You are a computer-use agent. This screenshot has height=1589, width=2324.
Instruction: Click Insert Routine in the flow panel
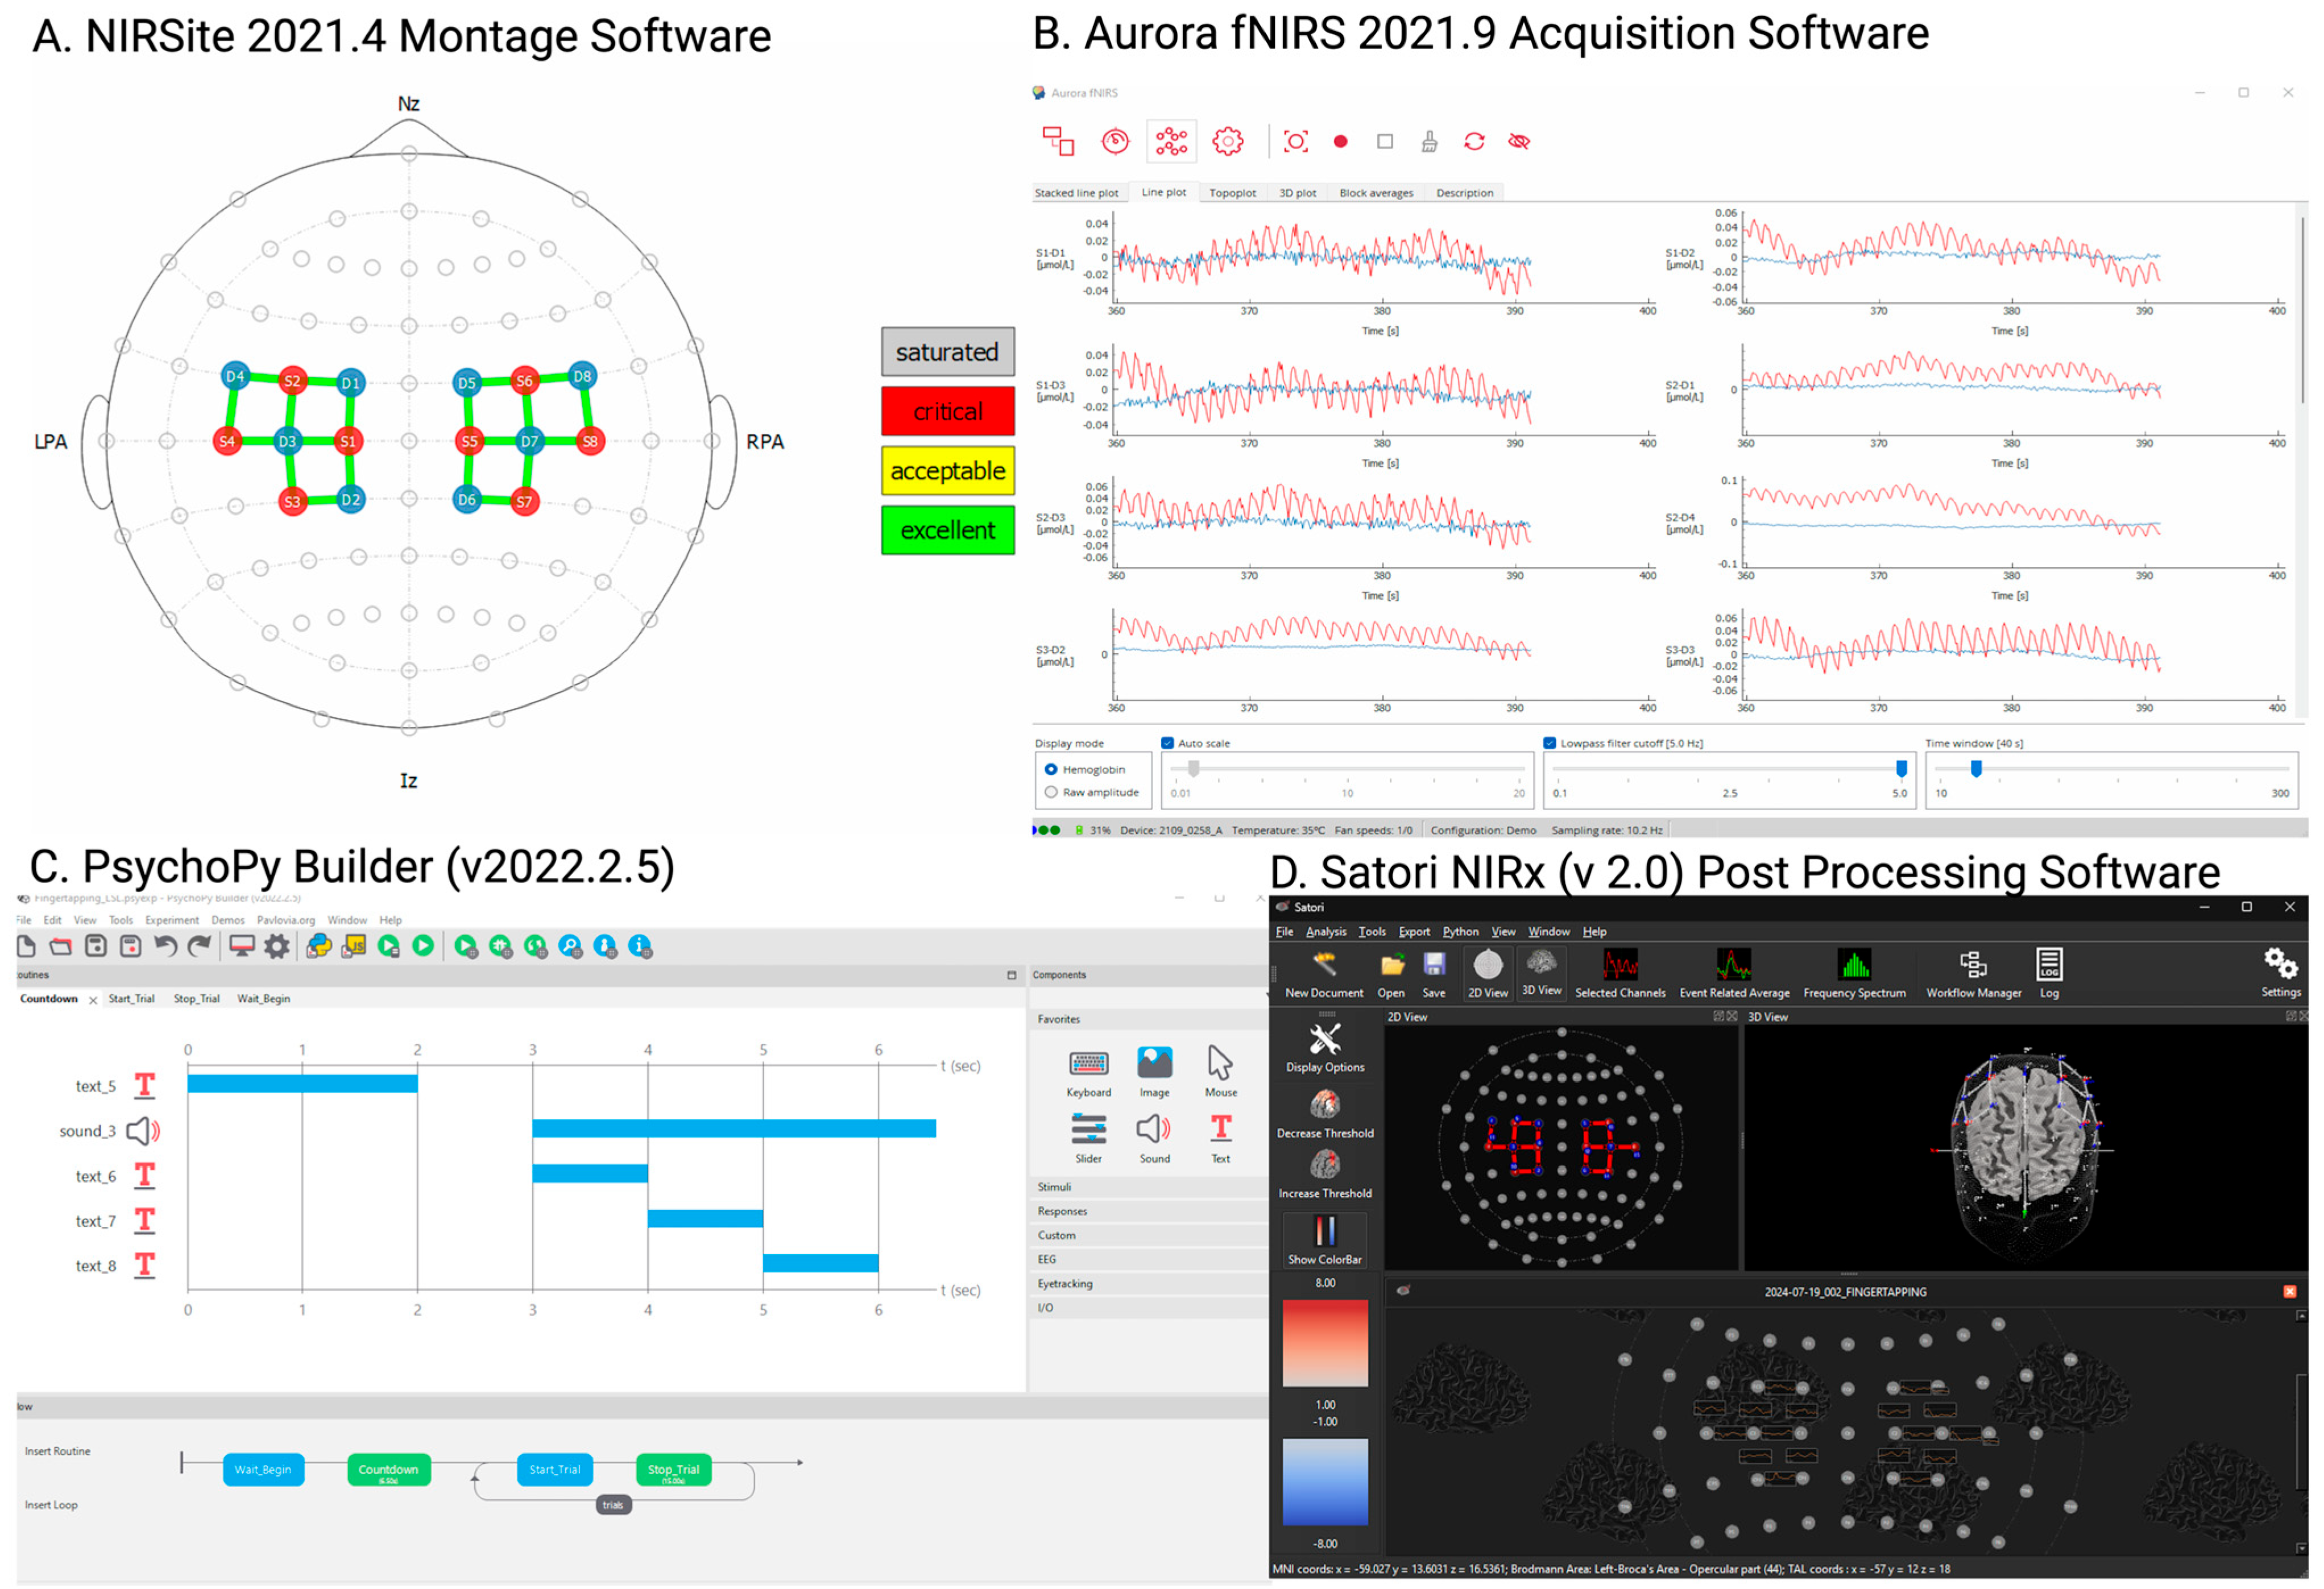(x=57, y=1451)
